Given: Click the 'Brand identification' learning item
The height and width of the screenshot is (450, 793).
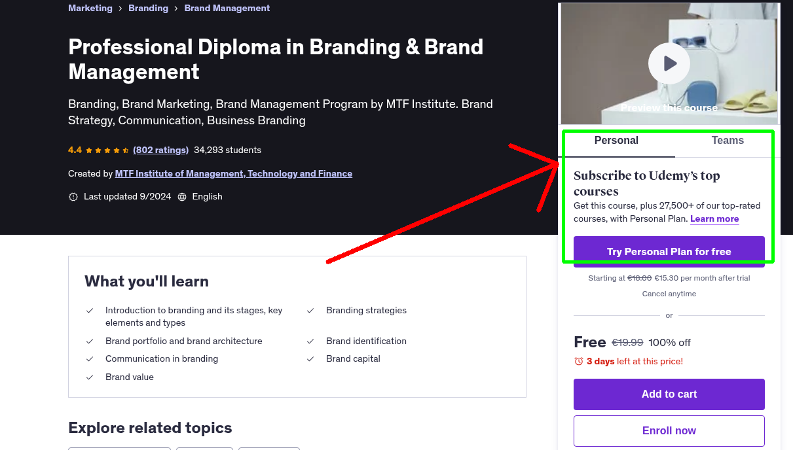Looking at the screenshot, I should pyautogui.click(x=366, y=341).
